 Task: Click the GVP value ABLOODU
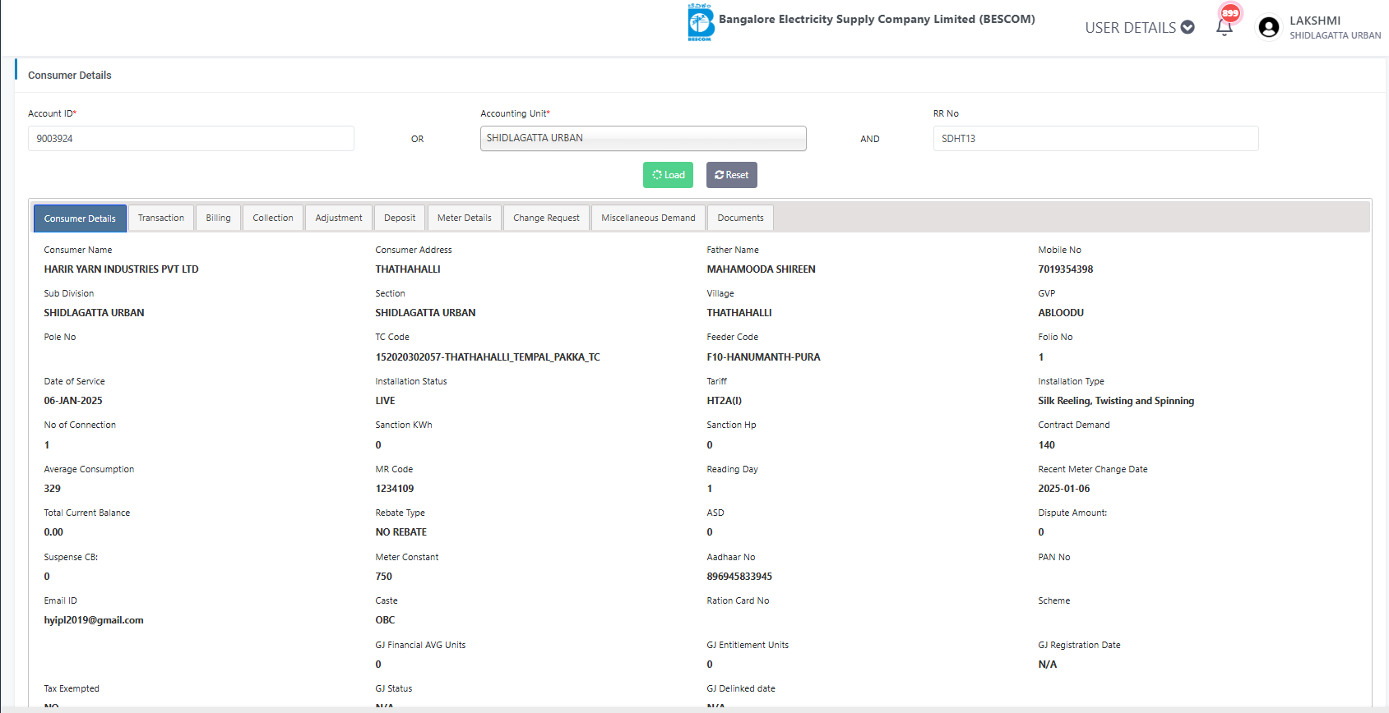[1061, 313]
